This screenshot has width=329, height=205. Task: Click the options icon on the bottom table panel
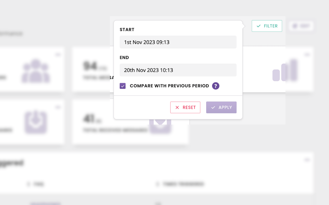click(307, 160)
